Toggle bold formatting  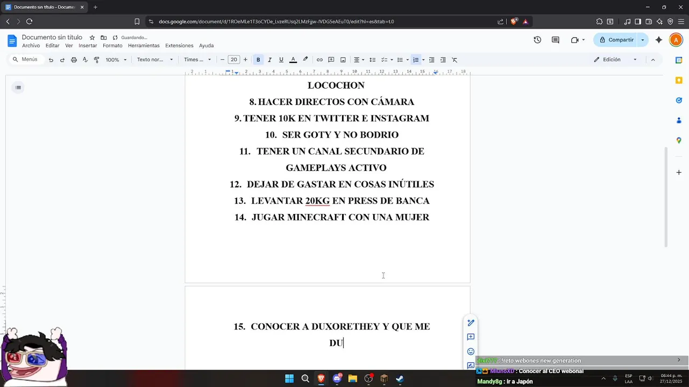pos(258,60)
